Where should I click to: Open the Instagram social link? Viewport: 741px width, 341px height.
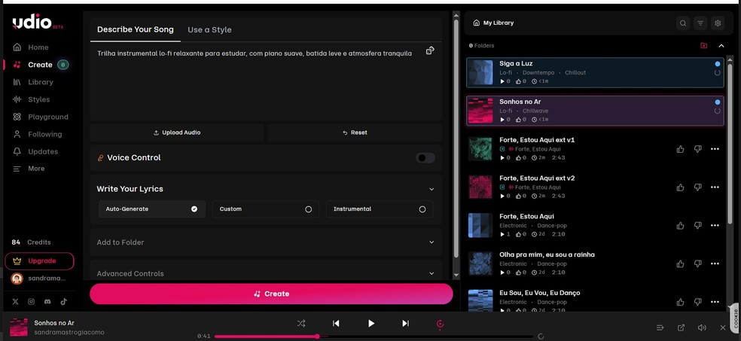pos(31,301)
